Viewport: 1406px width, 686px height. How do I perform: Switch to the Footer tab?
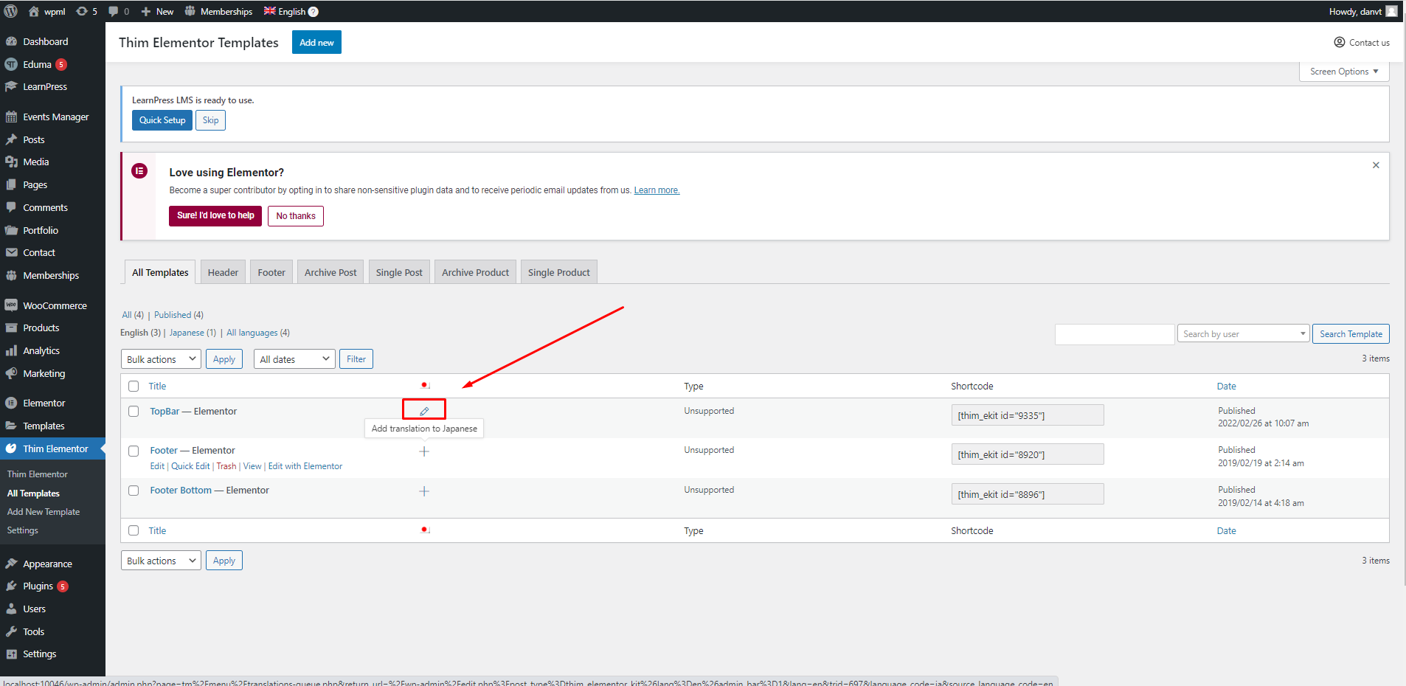(x=271, y=272)
